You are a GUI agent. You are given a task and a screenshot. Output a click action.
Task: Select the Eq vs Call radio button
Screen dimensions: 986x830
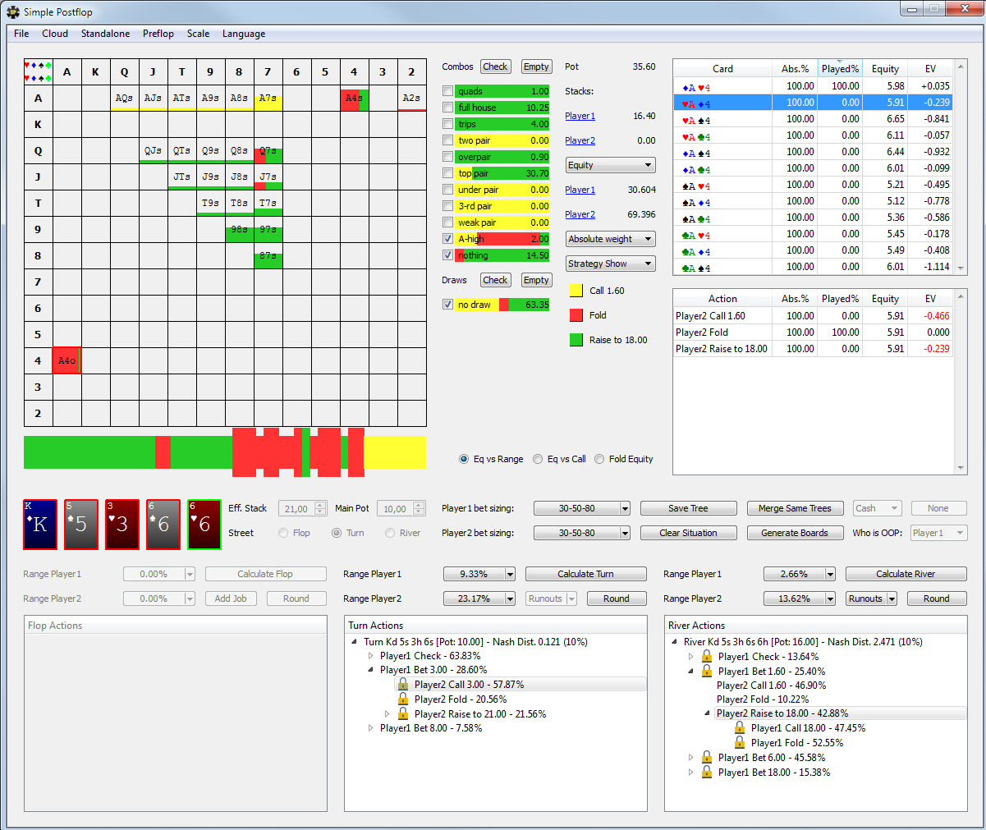539,459
